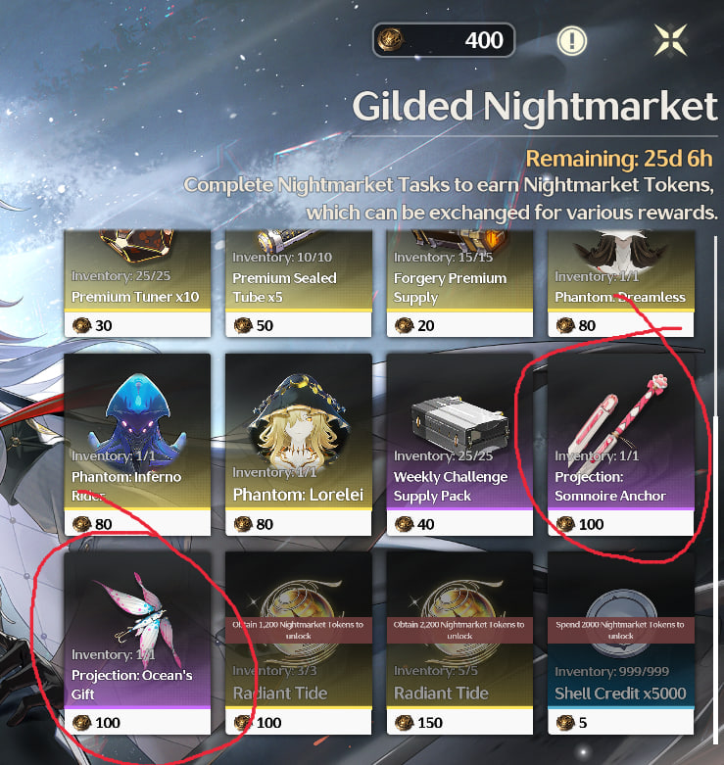Select Projection: Ocean's Gift lure icon
The height and width of the screenshot is (765, 724).
click(x=136, y=616)
